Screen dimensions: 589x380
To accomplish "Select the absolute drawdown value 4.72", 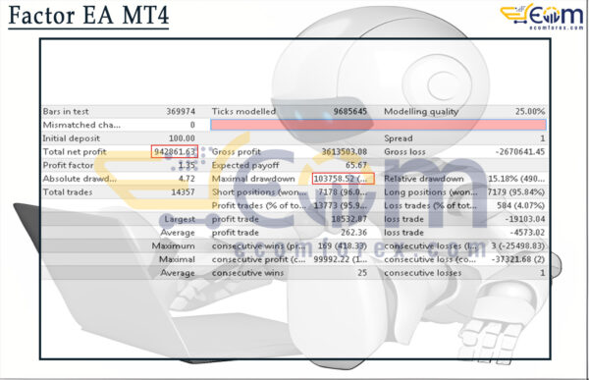I will (x=187, y=179).
